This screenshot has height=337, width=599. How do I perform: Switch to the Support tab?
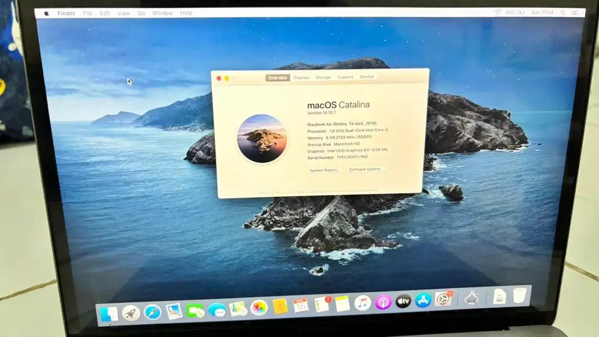point(346,77)
